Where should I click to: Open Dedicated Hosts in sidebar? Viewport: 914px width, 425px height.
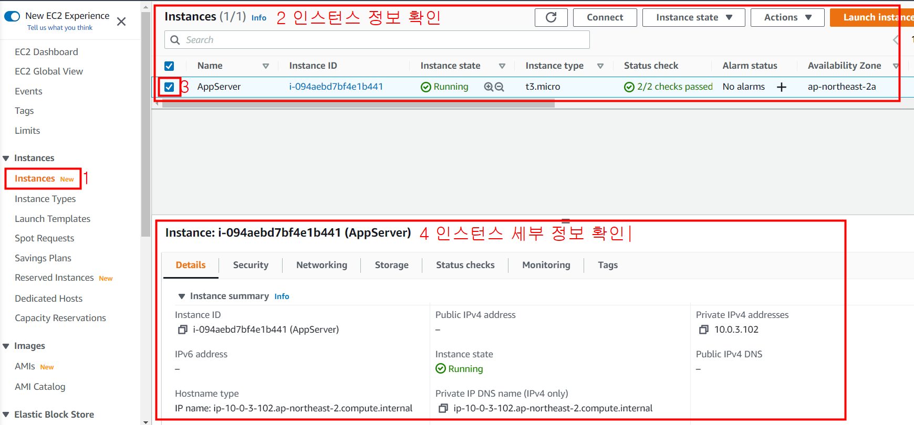[49, 299]
